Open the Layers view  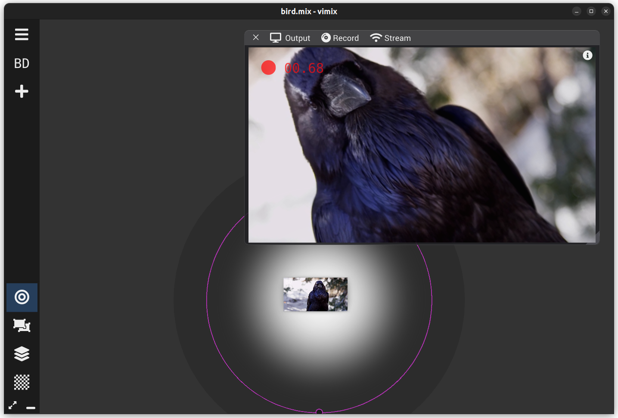[22, 354]
